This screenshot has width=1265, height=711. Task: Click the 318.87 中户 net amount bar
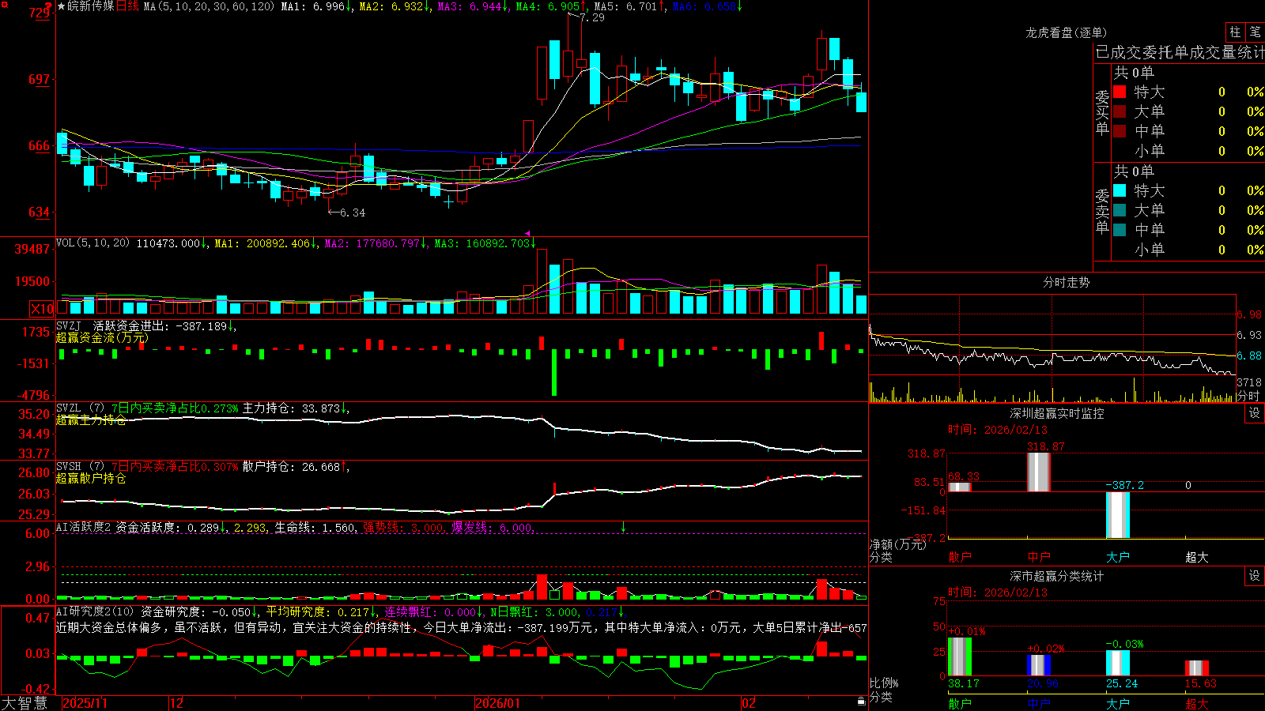(1038, 472)
